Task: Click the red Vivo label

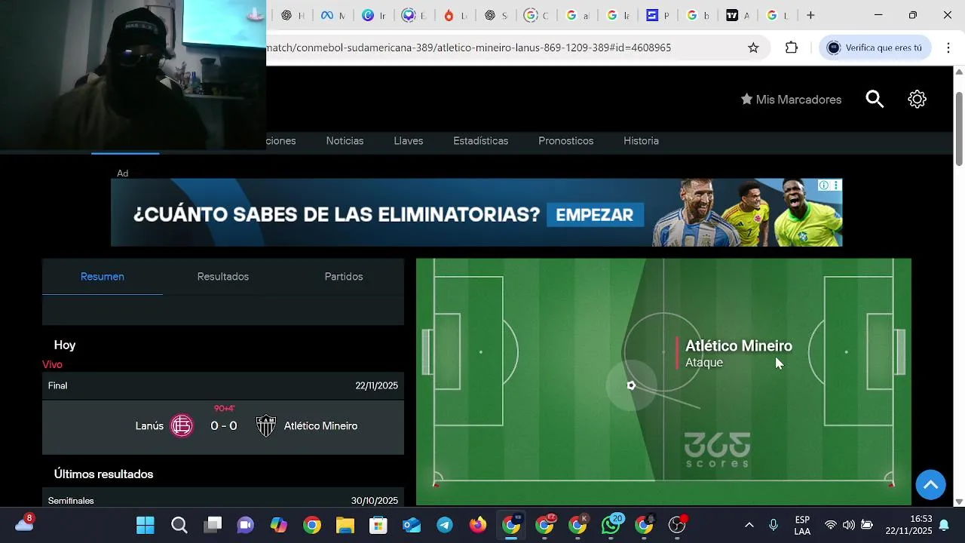Action: click(52, 364)
